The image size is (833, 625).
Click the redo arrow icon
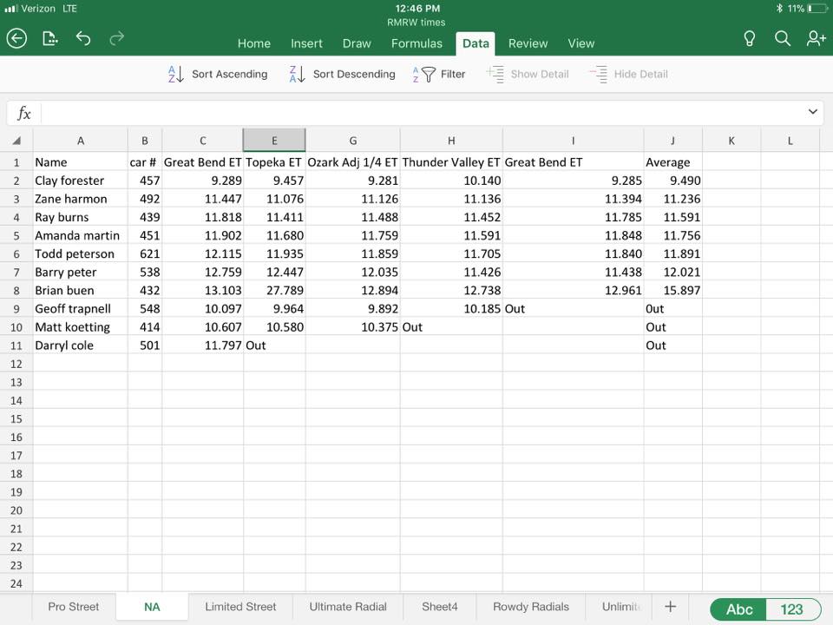[x=116, y=38]
